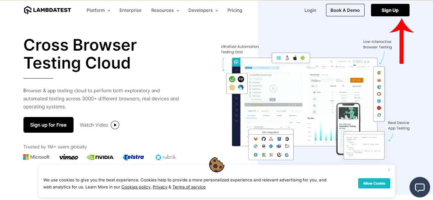Click the 'Ultrafast Automation Testing Grid' label
The image size is (433, 200).
click(240, 49)
